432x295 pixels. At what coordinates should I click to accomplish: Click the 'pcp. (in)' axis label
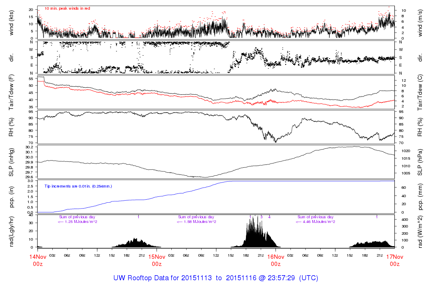(11, 197)
